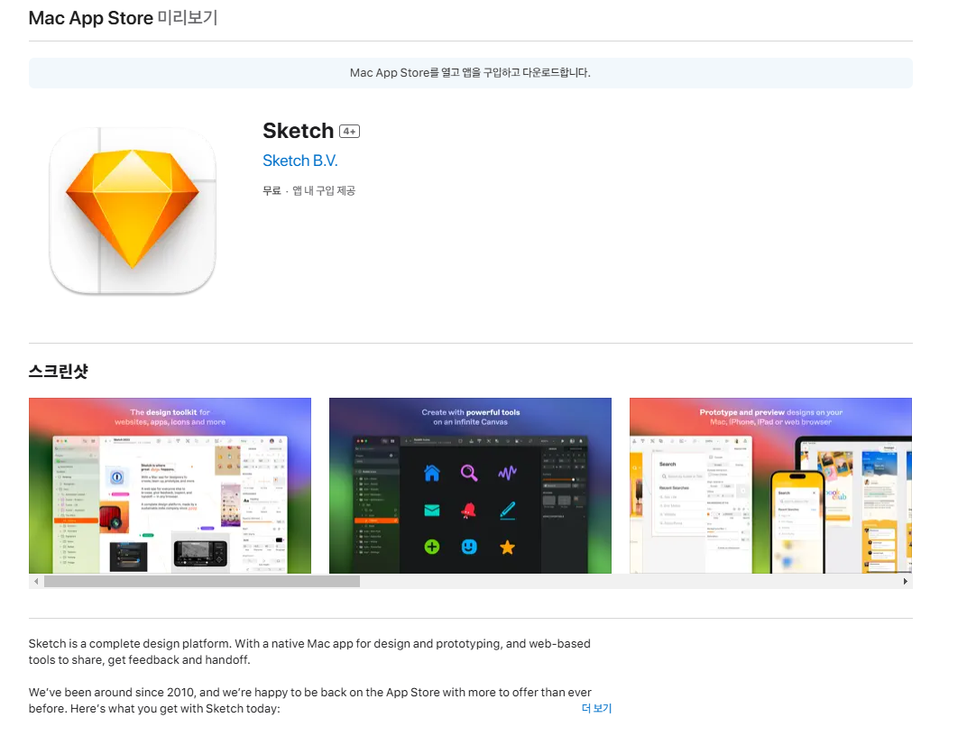
Task: Click the blue smiley icon in screenshot
Action: coord(469,547)
